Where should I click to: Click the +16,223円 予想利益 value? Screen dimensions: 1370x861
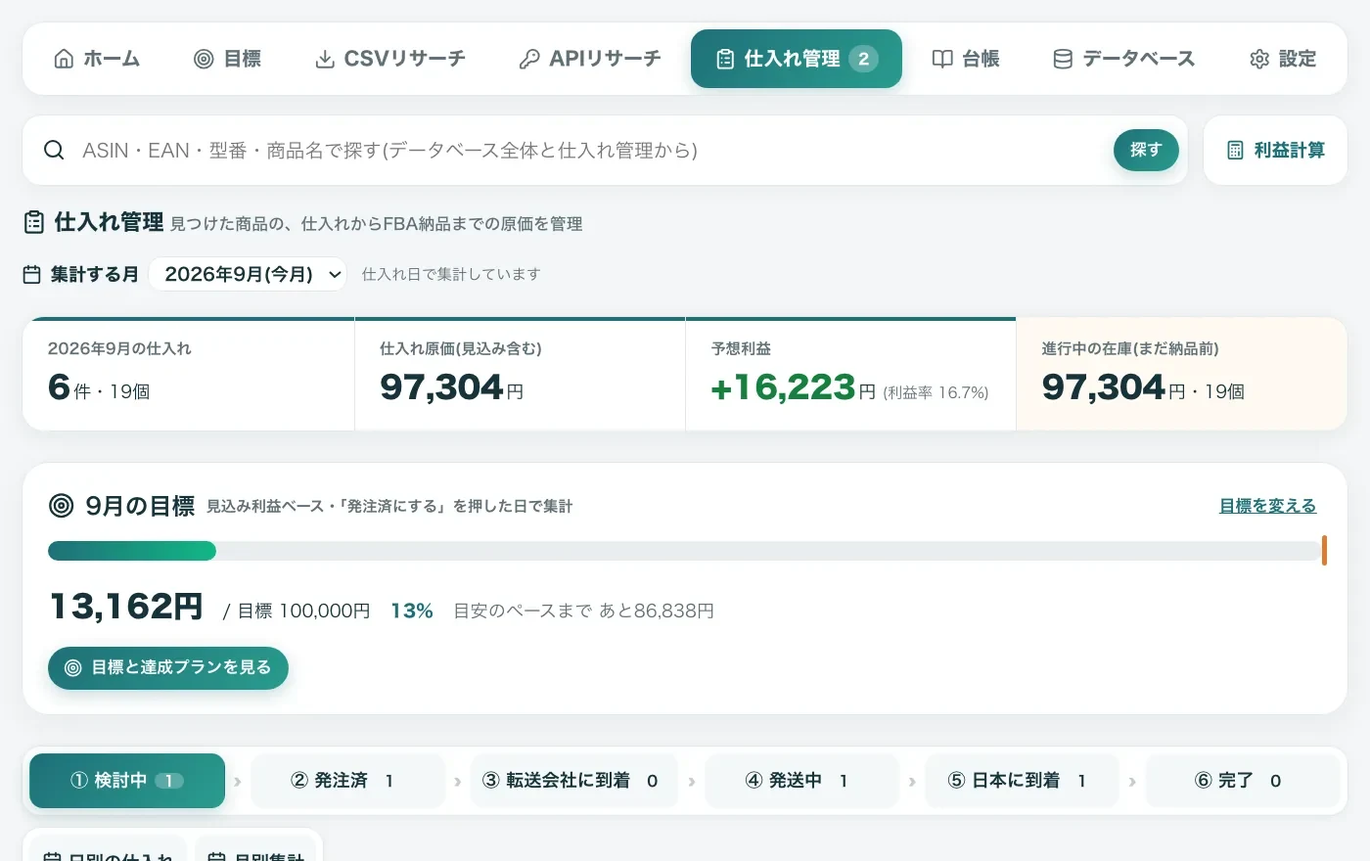coord(794,388)
